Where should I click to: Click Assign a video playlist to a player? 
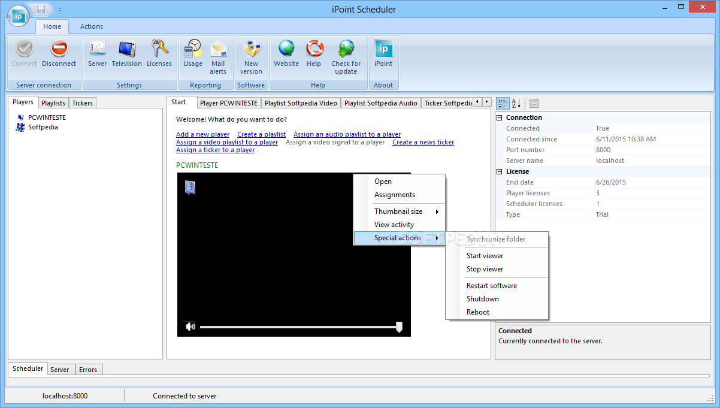click(227, 142)
